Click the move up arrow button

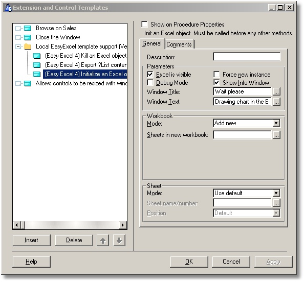click(x=103, y=241)
